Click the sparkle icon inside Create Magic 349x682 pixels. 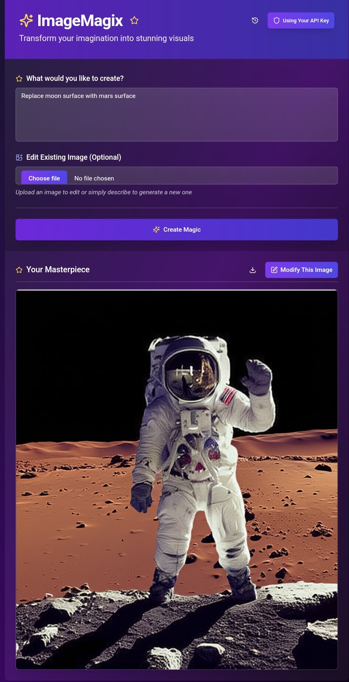(156, 230)
